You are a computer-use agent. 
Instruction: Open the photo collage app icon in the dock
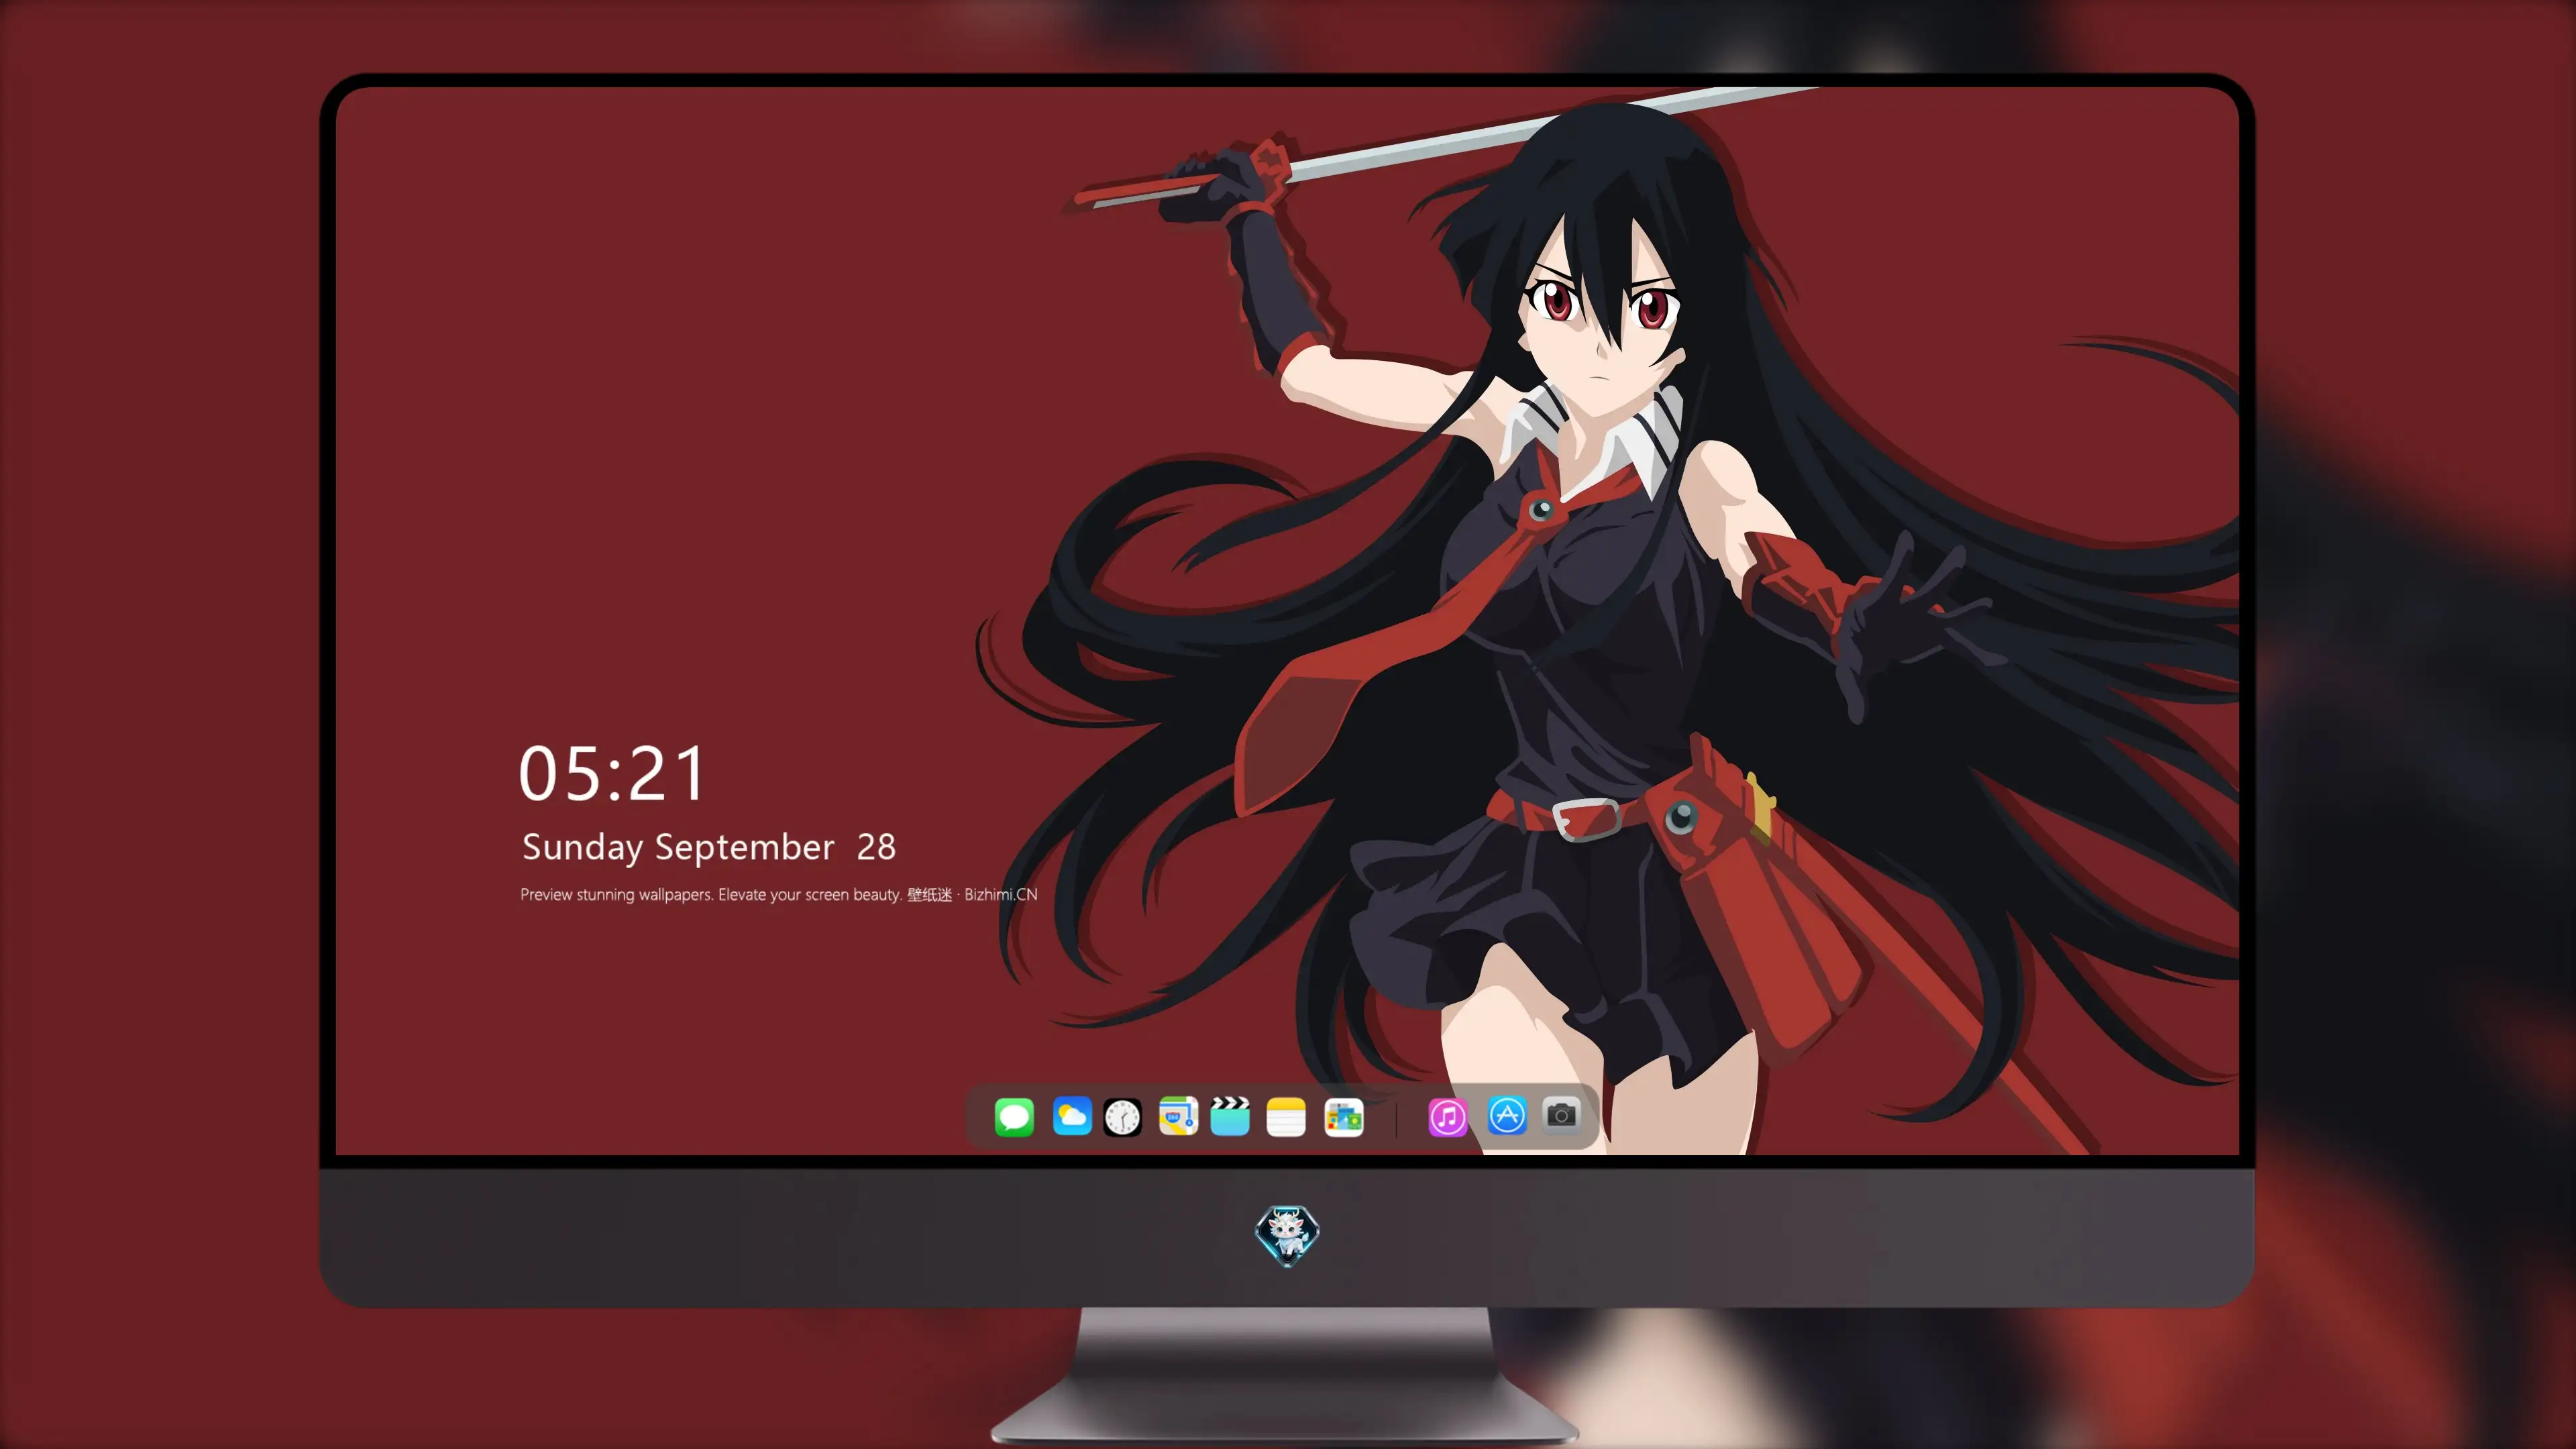(1344, 1117)
